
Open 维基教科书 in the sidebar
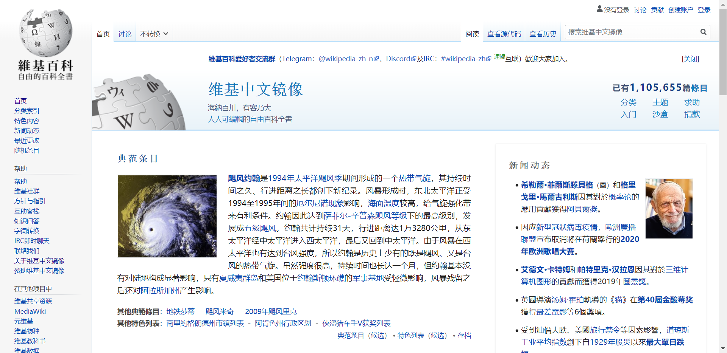(x=30, y=341)
